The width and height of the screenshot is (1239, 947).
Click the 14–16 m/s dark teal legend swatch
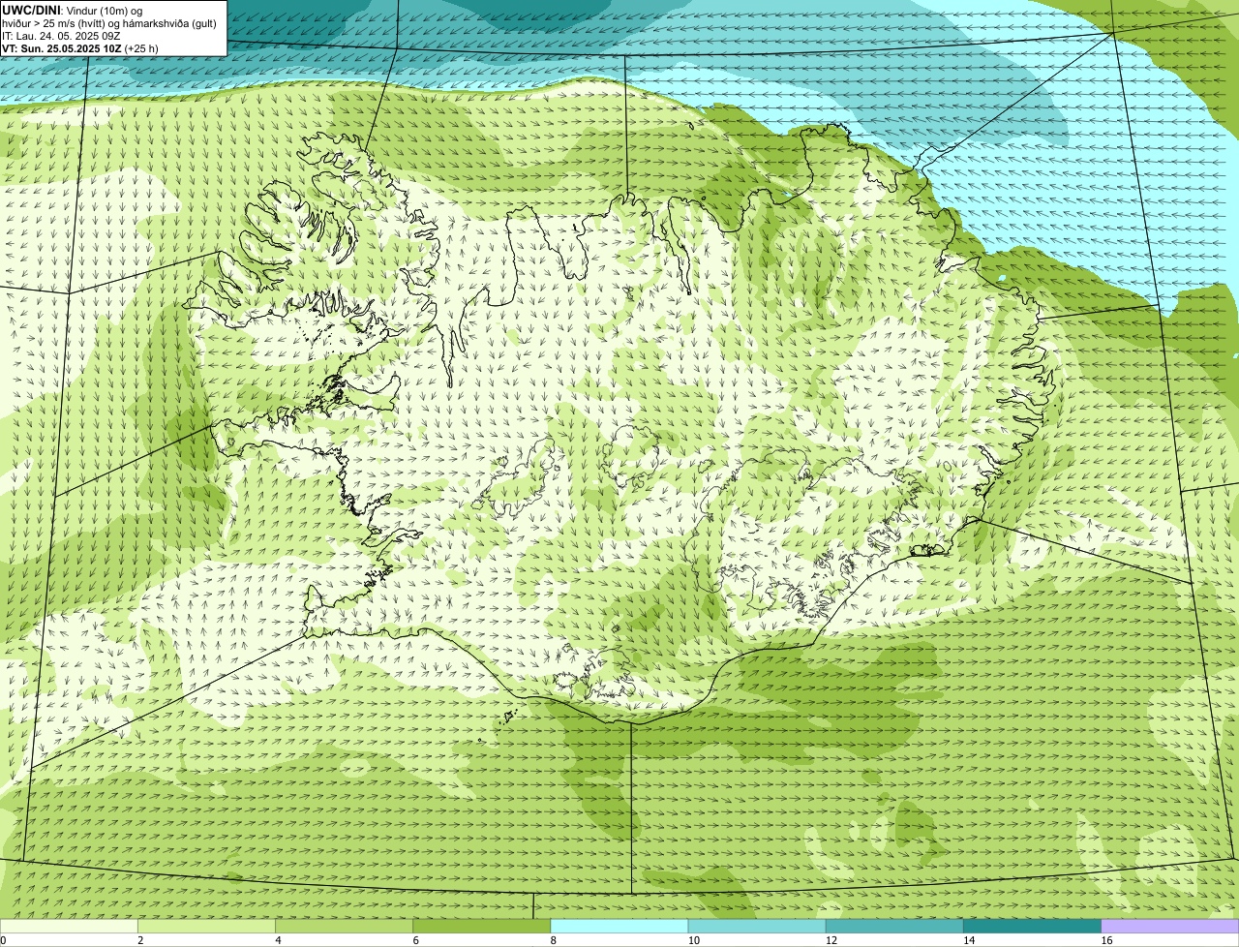tap(1032, 926)
